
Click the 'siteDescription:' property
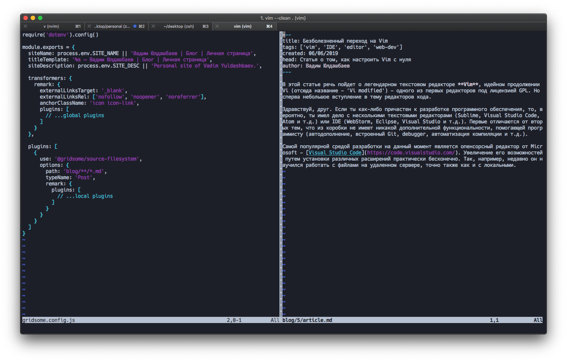click(52, 66)
